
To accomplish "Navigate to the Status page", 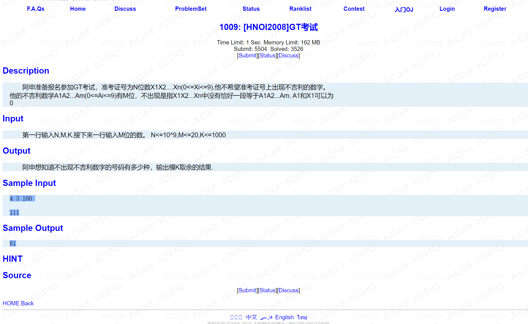I will click(x=251, y=9).
